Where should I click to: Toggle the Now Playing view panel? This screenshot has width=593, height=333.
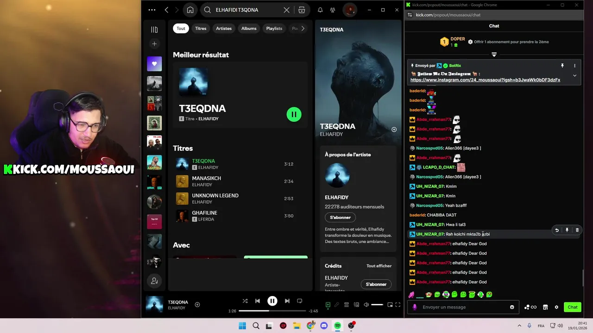[328, 305]
